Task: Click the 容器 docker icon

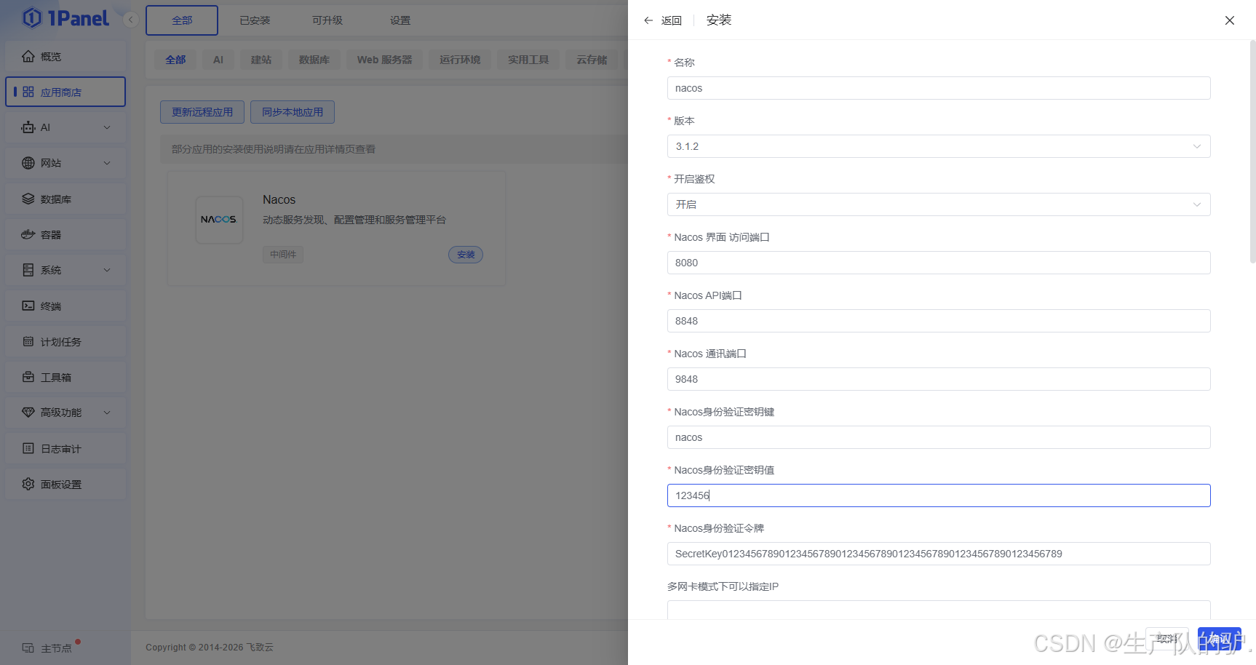Action: click(28, 234)
